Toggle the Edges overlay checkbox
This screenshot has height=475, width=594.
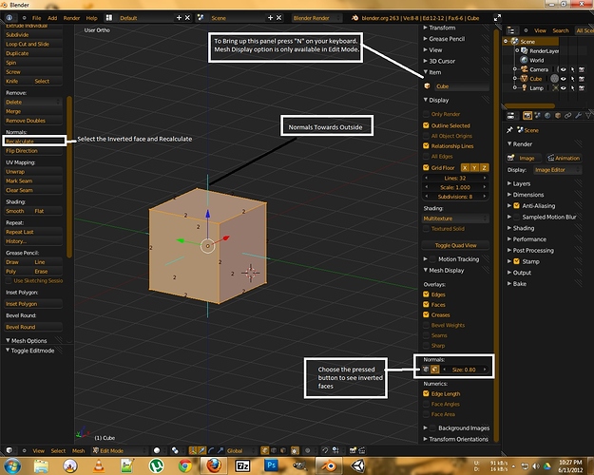tap(426, 294)
